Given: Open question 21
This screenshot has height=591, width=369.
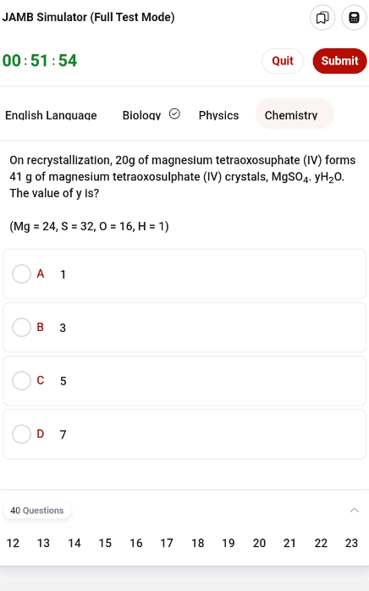Looking at the screenshot, I should tap(289, 543).
